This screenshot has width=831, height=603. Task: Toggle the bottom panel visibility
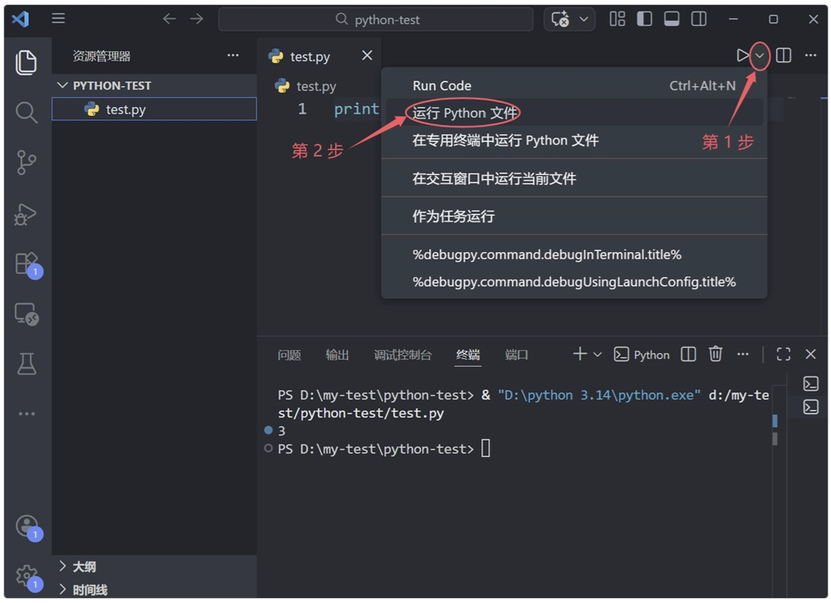(672, 18)
